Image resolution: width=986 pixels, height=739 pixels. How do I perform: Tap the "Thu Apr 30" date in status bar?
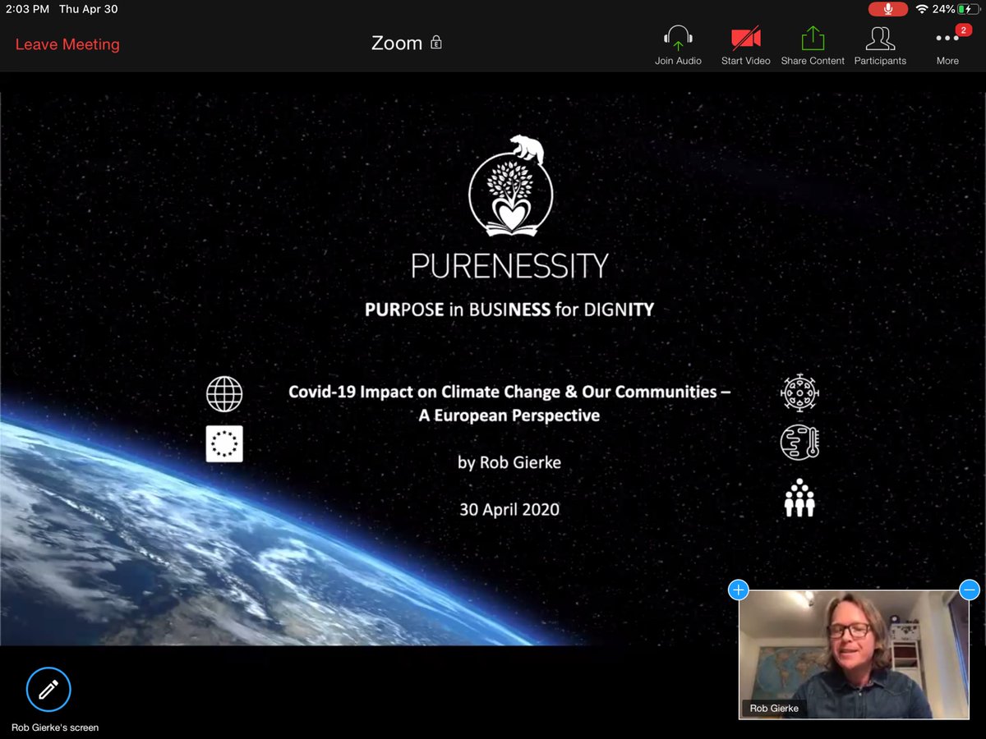pos(90,10)
